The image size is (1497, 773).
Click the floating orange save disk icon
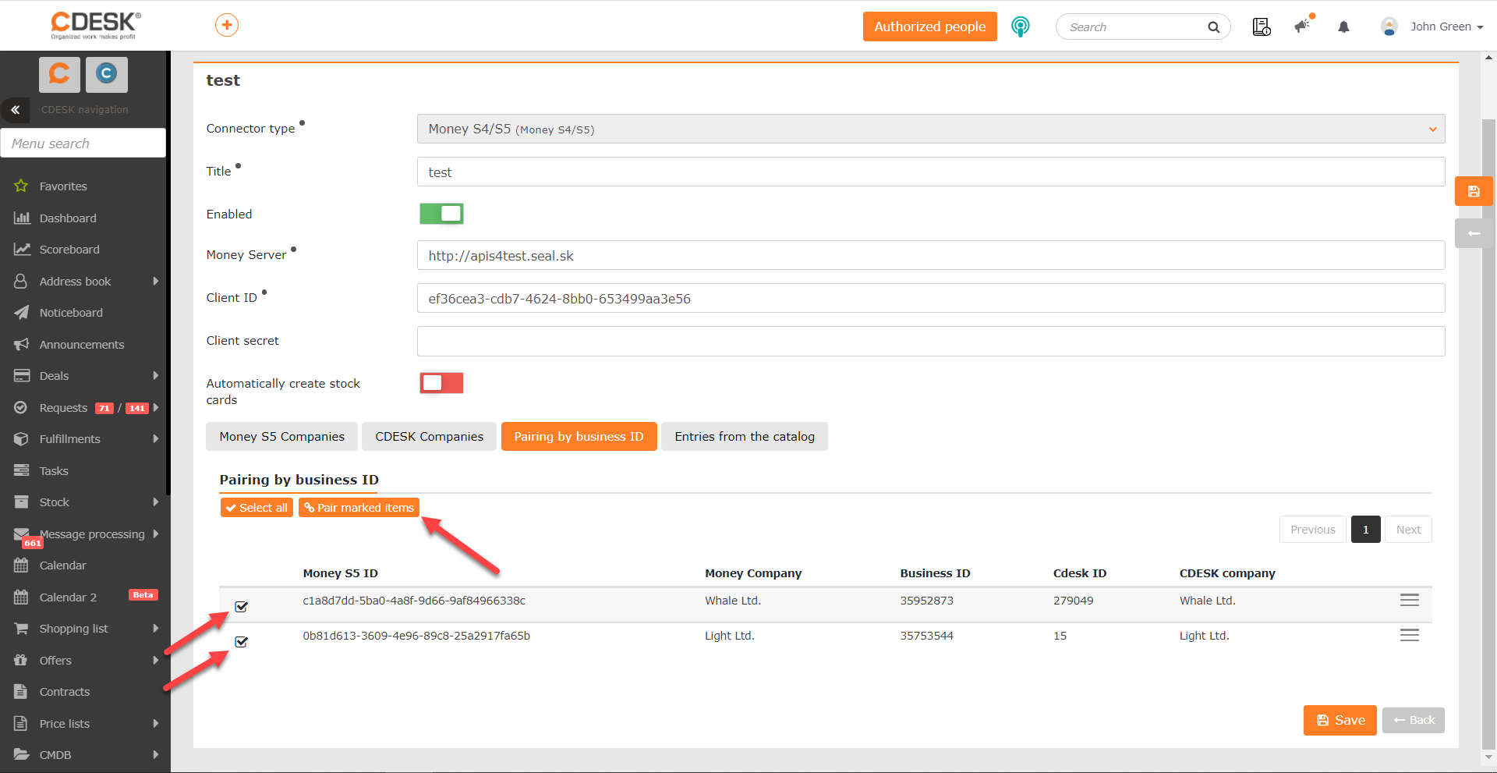coord(1474,191)
